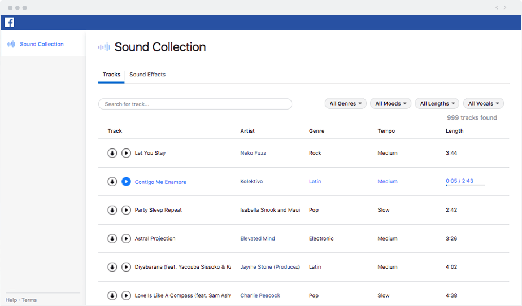522x306 pixels.
Task: Click the Isabella Snook and Maui artist name
Action: click(x=270, y=210)
